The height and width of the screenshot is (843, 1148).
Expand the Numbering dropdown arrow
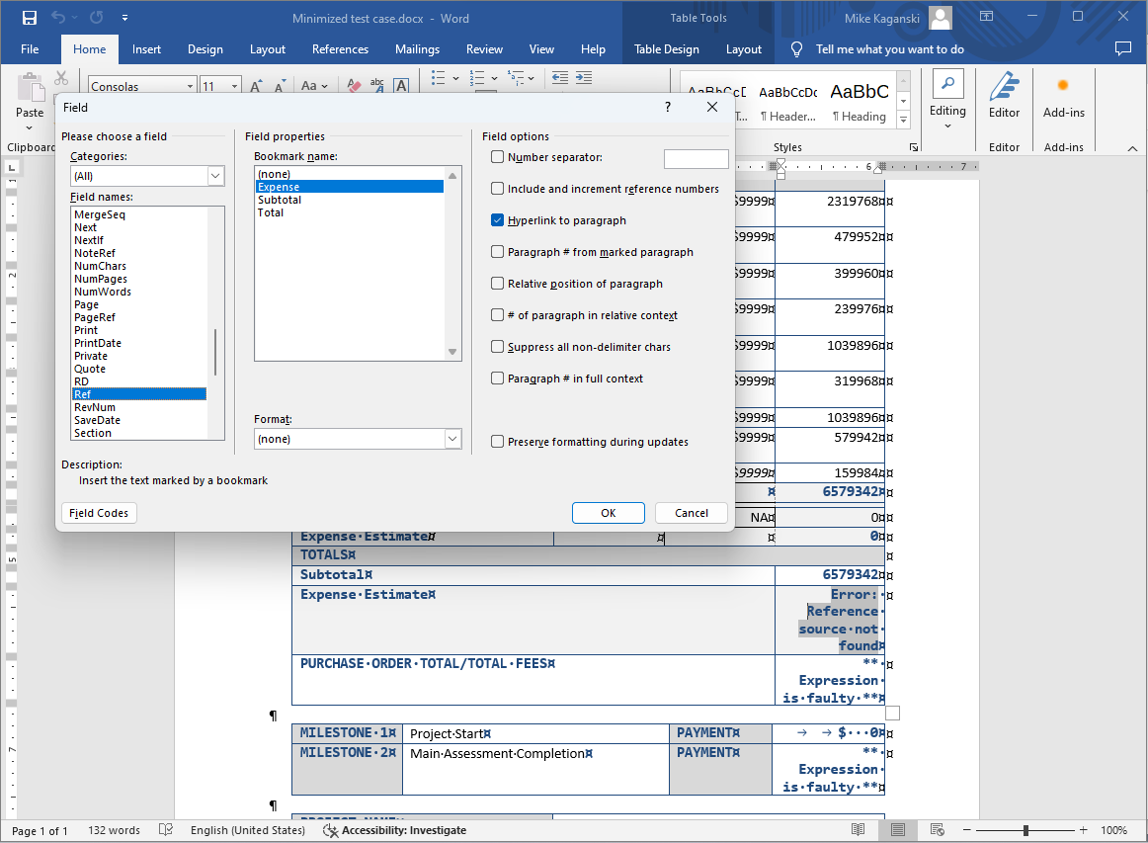click(x=494, y=78)
